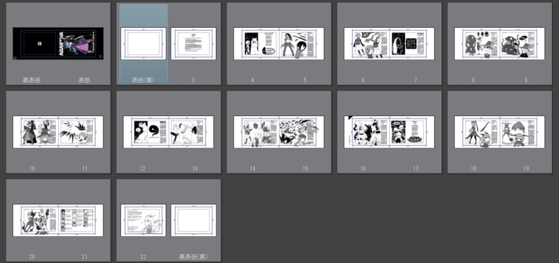Select page 19 thumbnail
Viewport: 559px width, 263px height.
pos(522,132)
